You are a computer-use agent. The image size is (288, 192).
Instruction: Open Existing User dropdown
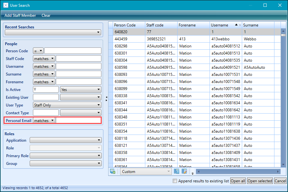pyautogui.click(x=81, y=97)
